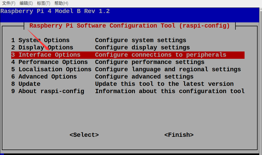
Task: Click 'Raspberry Pi 4 Model B Rev 1.2' header
Action: [x=55, y=11]
